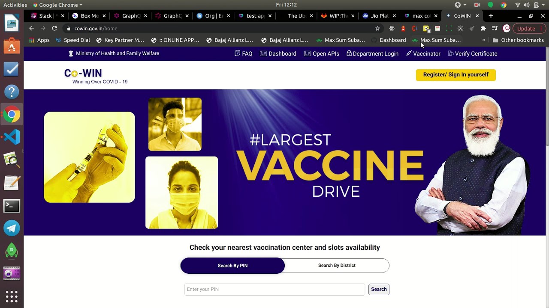
Task: Open the clock showing Fri 12:12
Action: point(287,5)
